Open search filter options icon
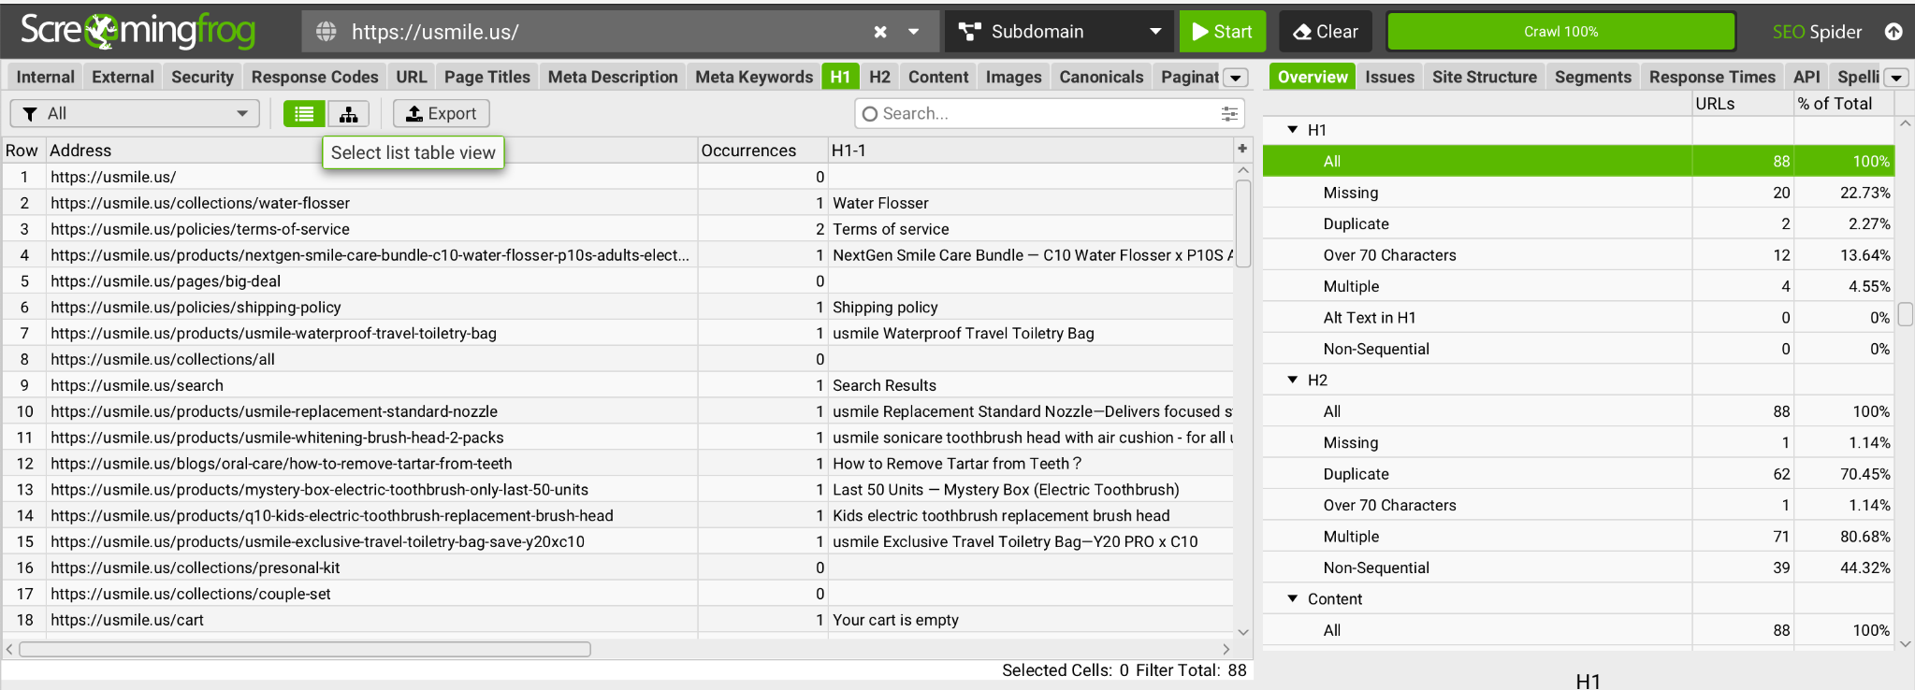The height and width of the screenshot is (690, 1915). 1229,113
